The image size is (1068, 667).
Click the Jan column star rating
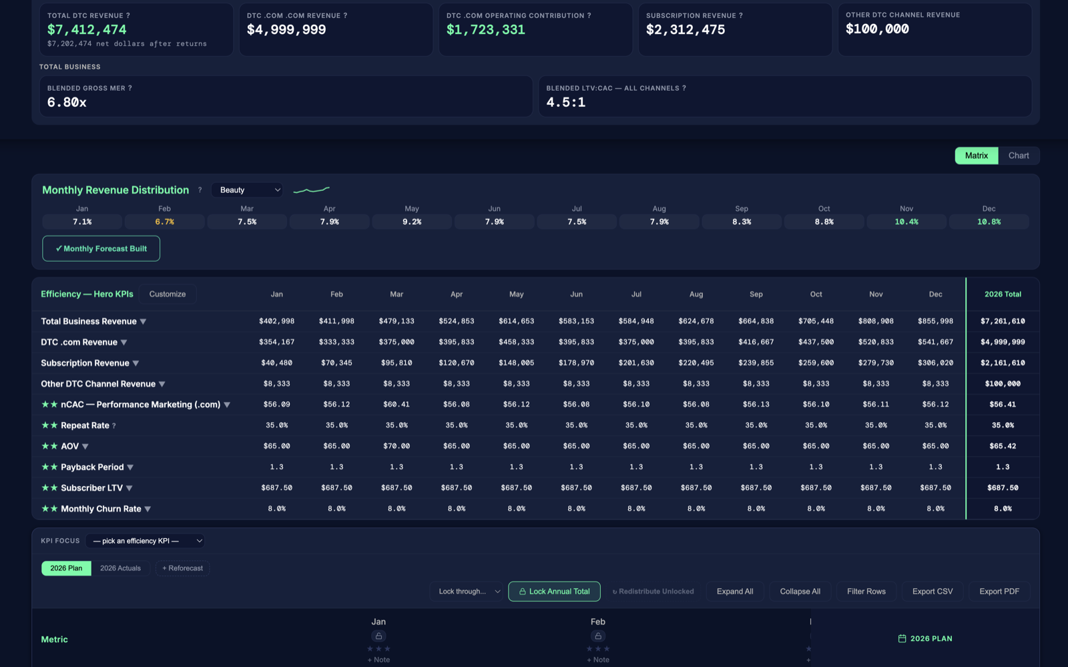click(378, 649)
